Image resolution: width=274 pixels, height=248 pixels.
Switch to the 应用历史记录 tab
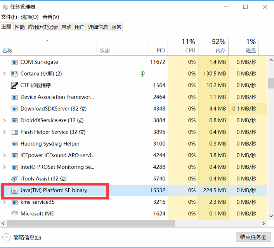(43, 27)
